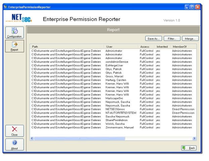Select the Hartwig, Carsten row
The height and width of the screenshot is (161, 209).
(113, 80)
